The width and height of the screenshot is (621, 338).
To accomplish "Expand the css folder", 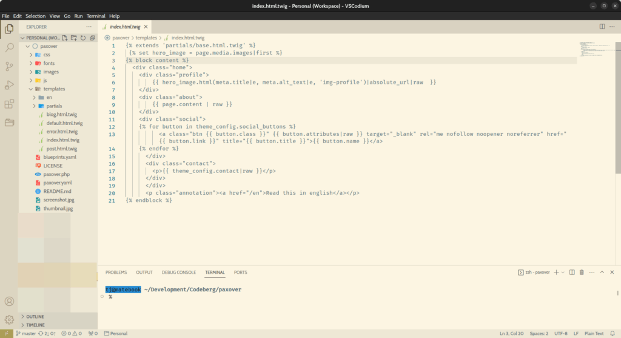I will 31,55.
